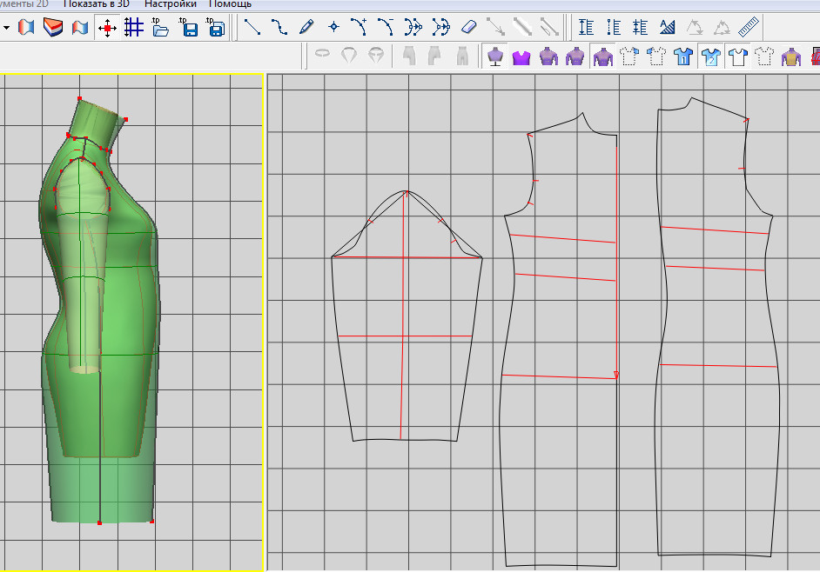
Task: Select the measuring ruler tool
Action: coord(749,27)
